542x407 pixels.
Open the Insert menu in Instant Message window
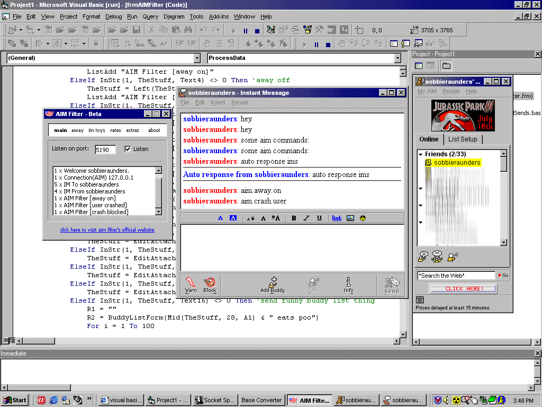tap(218, 102)
